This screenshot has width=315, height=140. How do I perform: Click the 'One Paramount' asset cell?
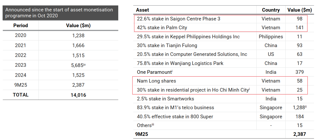tap(154, 72)
